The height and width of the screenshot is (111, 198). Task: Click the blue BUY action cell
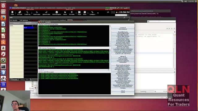(x=29, y=27)
